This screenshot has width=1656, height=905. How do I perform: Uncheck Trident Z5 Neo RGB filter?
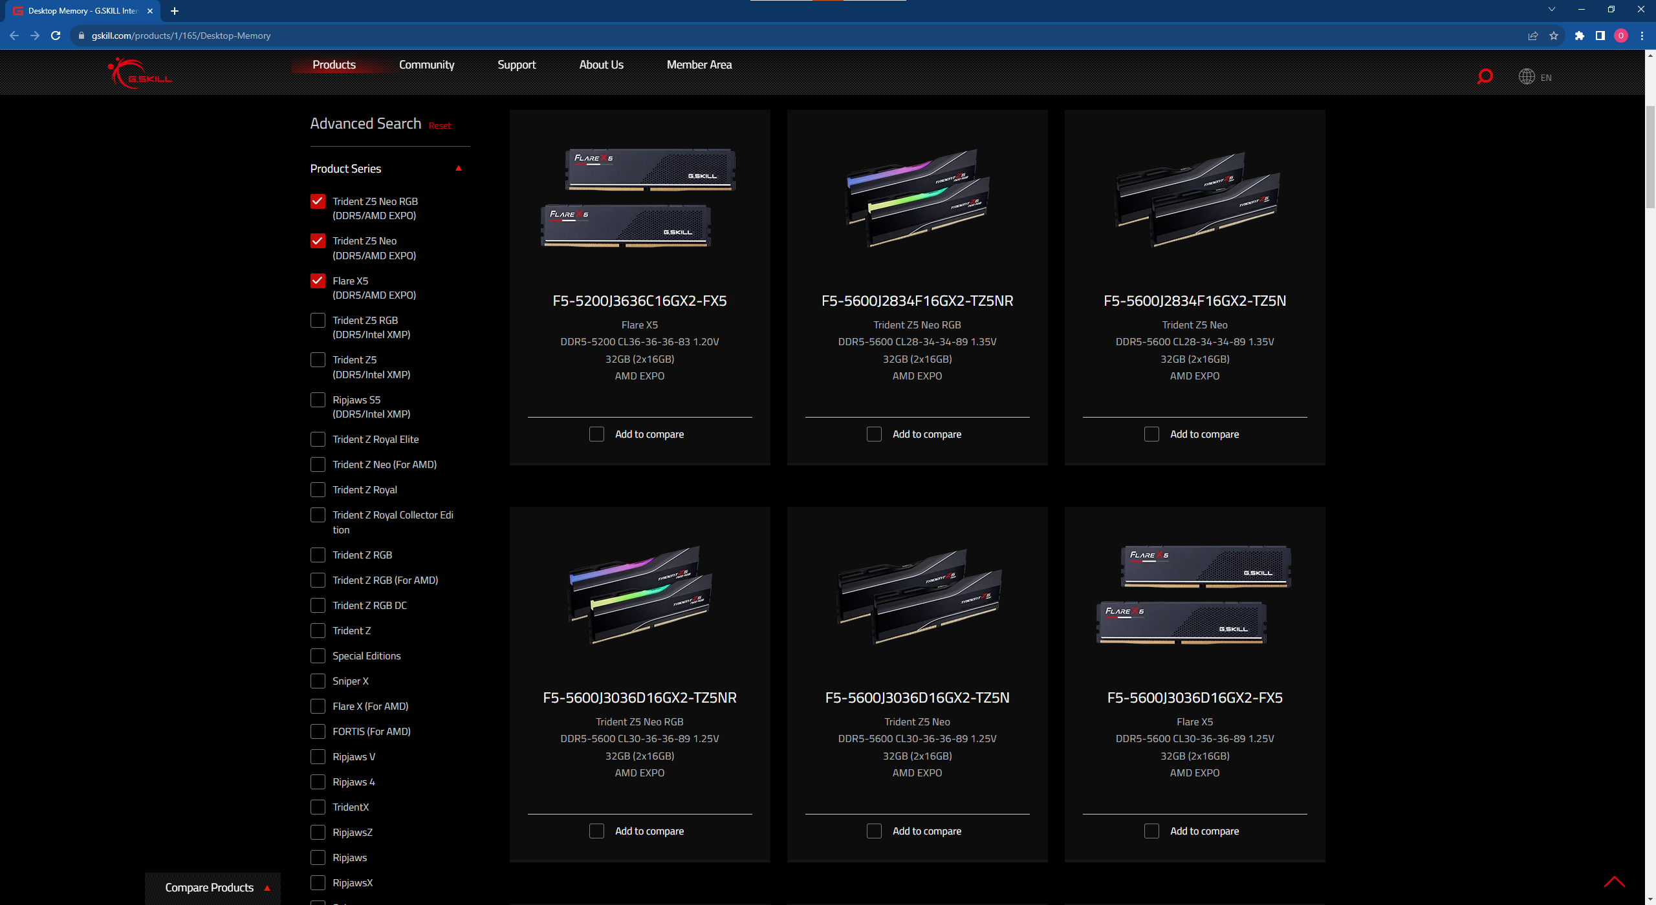[x=318, y=201]
